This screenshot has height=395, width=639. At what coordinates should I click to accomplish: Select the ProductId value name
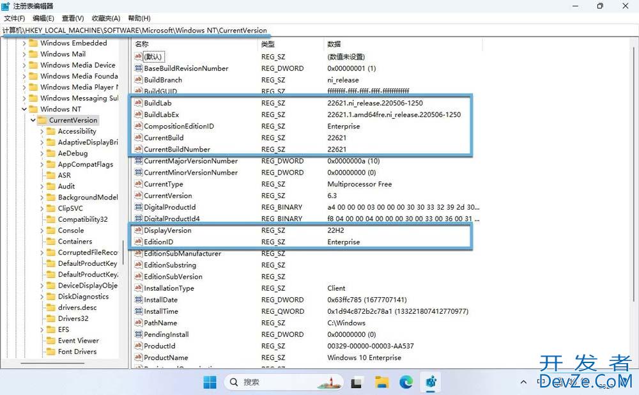click(160, 346)
